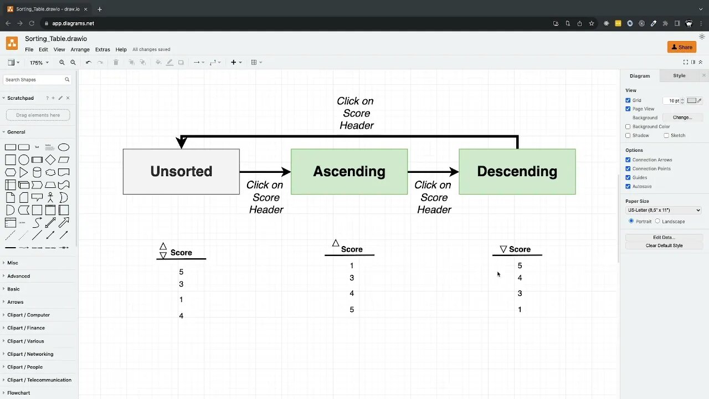Expand the Arrows shapes section
The image size is (709, 399).
(38, 302)
